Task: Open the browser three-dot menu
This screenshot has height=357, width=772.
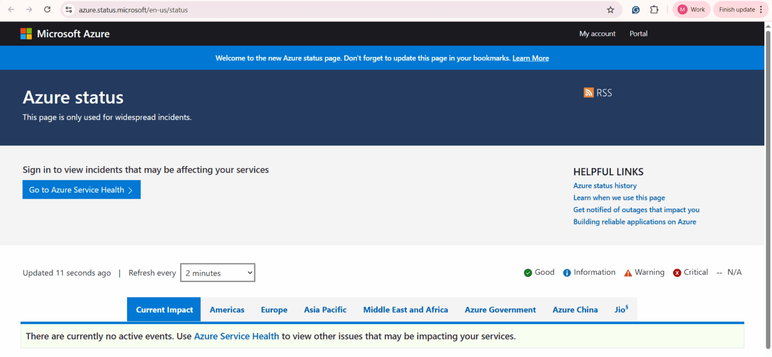Action: coord(761,9)
